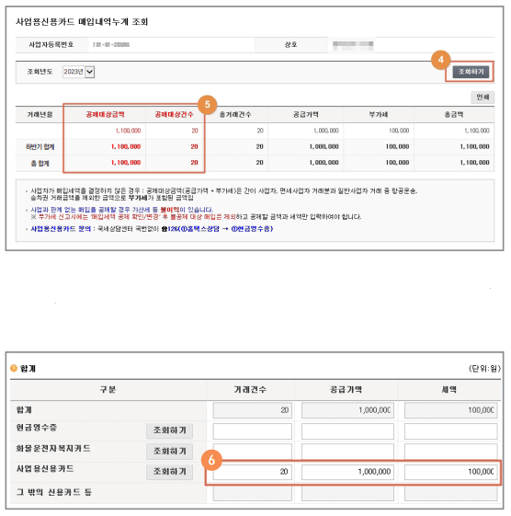Click the 상호 label
Image resolution: width=511 pixels, height=516 pixels.
click(x=290, y=44)
